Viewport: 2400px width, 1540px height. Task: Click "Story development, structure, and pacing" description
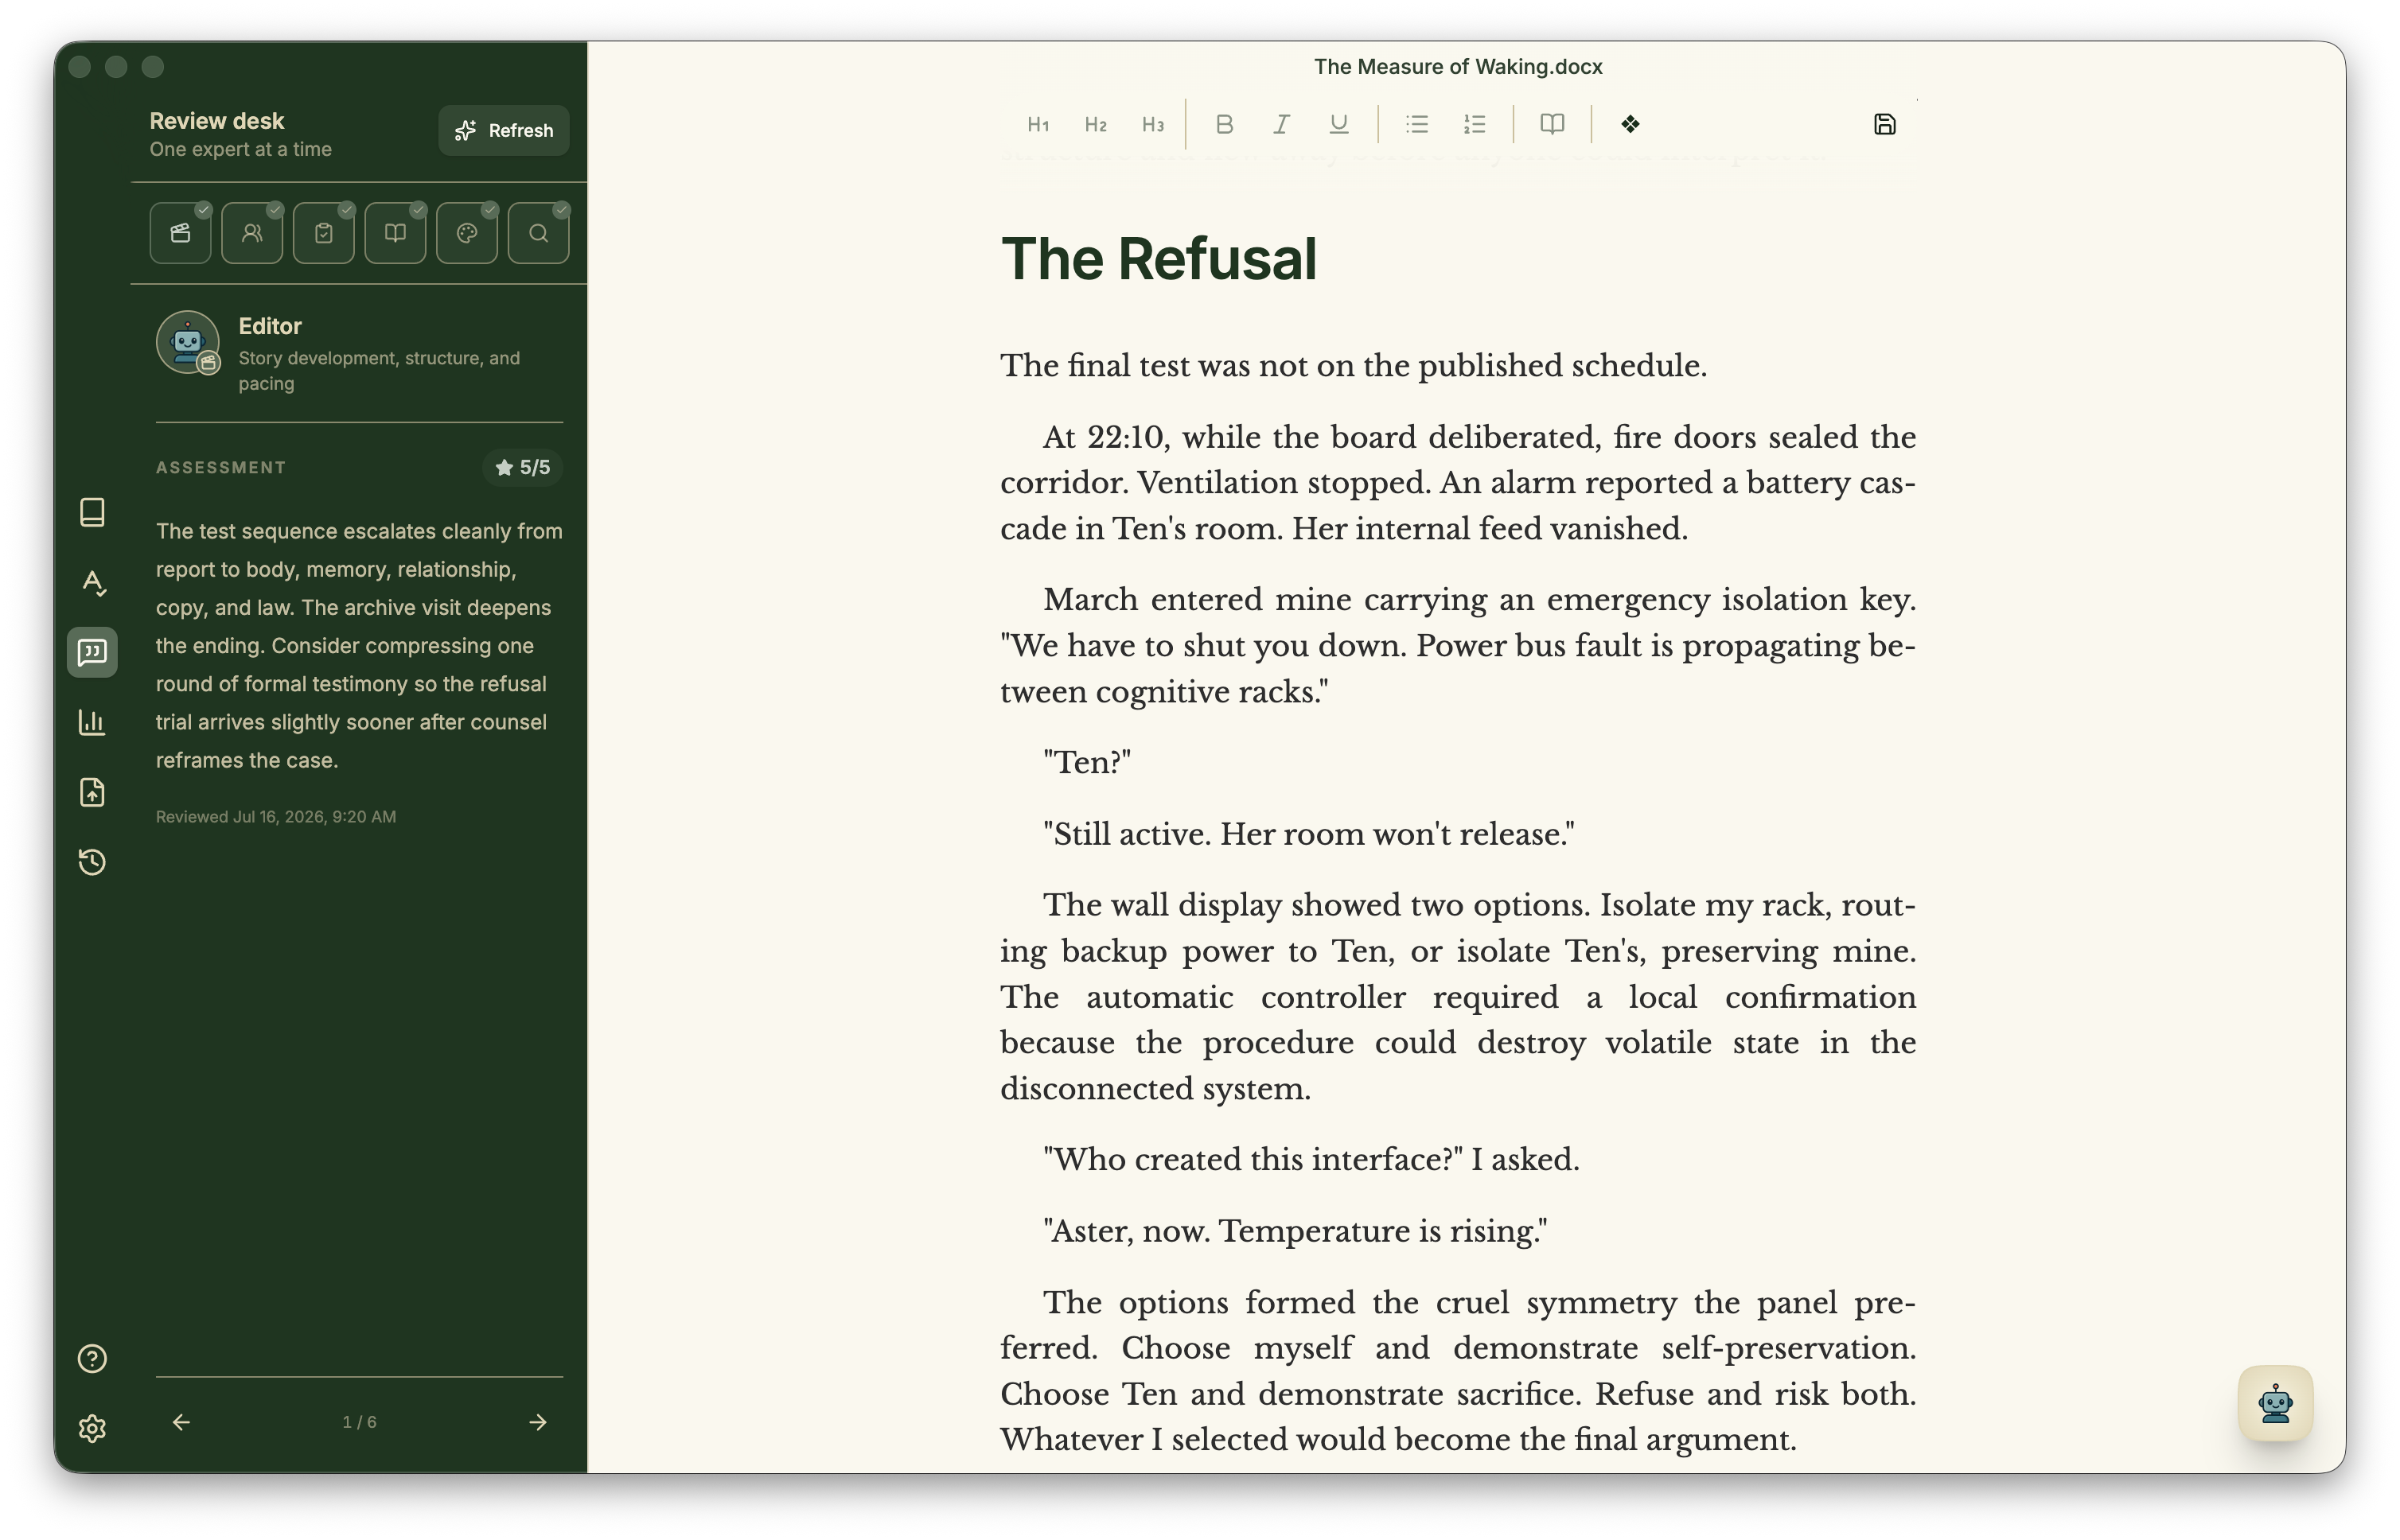pos(379,370)
